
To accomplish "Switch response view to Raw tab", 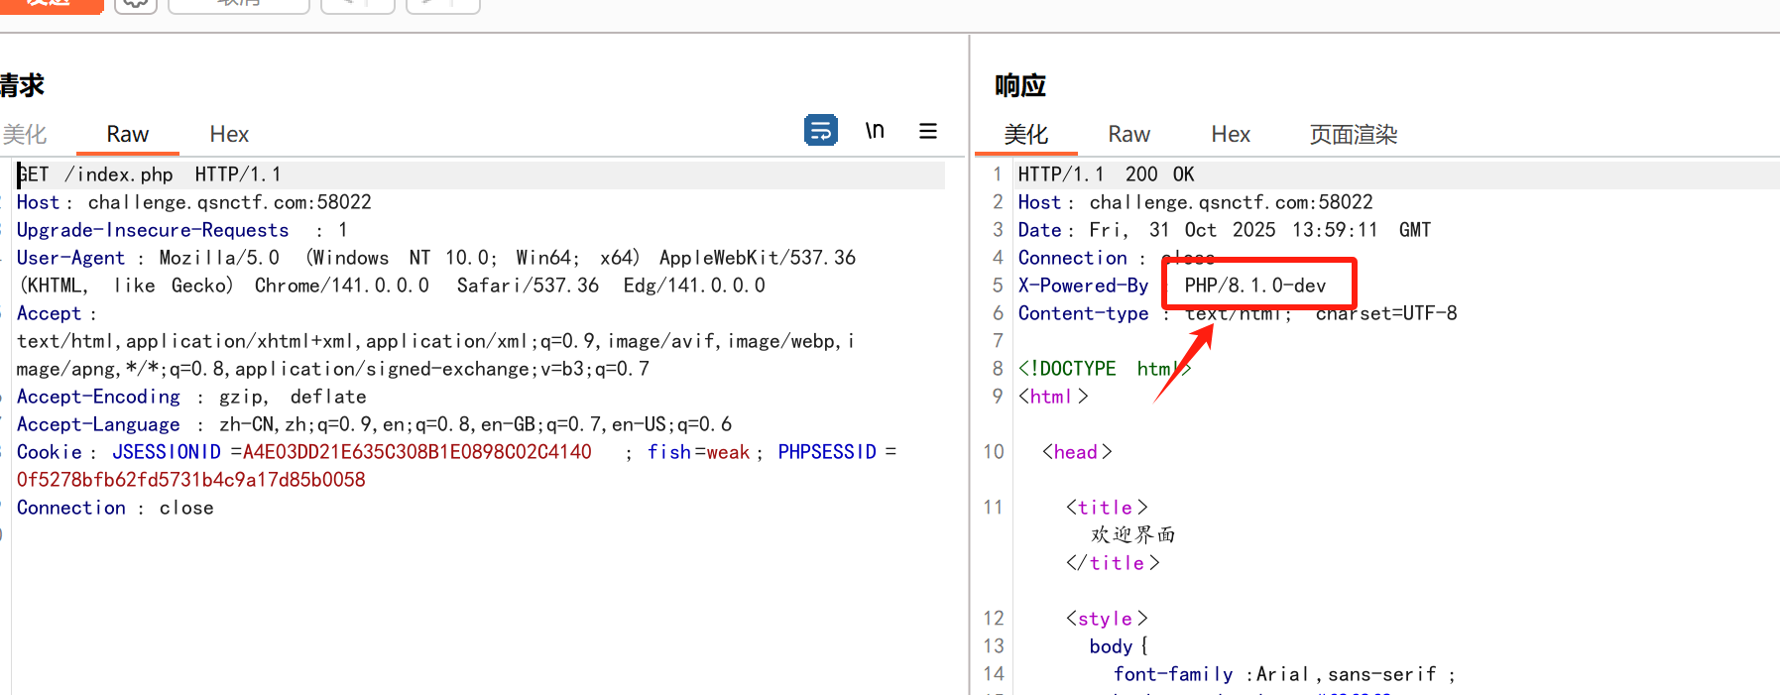I will (x=1129, y=134).
